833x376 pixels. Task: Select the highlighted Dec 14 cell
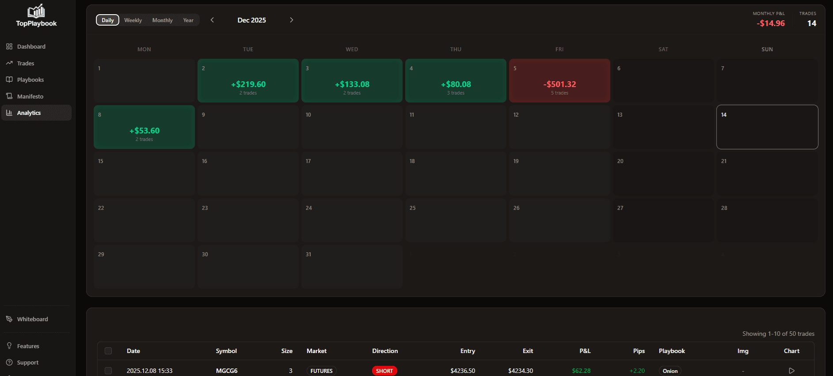[x=767, y=127]
